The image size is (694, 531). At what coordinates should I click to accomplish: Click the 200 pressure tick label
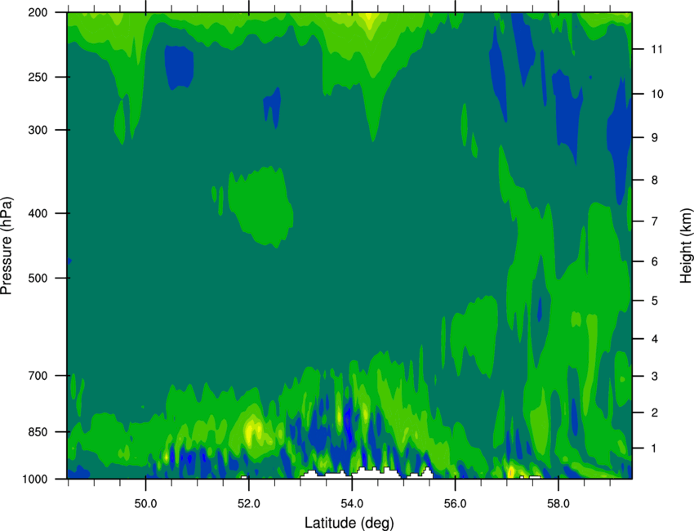coord(38,12)
